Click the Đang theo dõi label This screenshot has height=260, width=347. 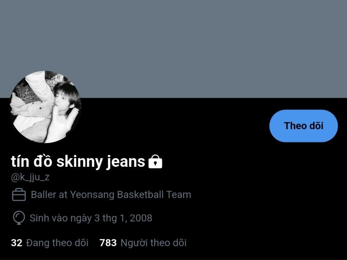click(x=57, y=243)
